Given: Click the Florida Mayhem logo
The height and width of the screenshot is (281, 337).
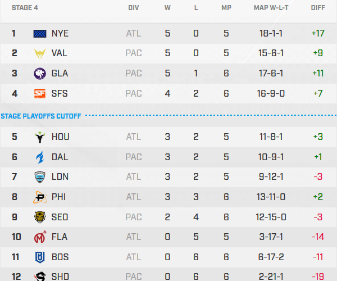Looking at the screenshot, I should tap(40, 237).
